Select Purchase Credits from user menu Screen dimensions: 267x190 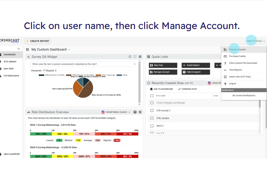pos(237,56)
